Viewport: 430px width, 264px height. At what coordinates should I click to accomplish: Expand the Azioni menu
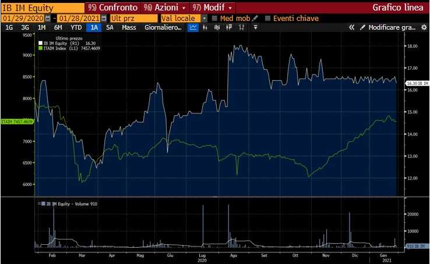coord(164,8)
